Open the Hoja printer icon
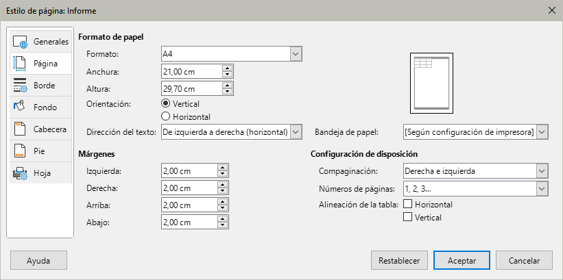Screen dimensions: 563x280 [x=20, y=173]
